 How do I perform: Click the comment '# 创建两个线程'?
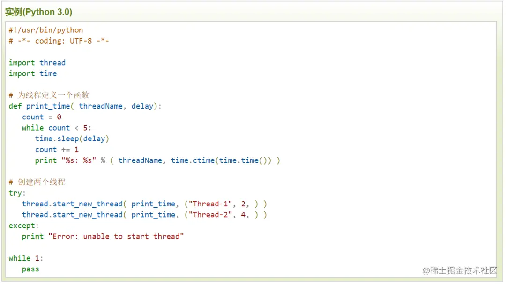click(37, 182)
